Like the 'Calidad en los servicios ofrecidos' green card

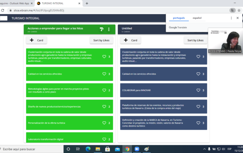click(104, 74)
